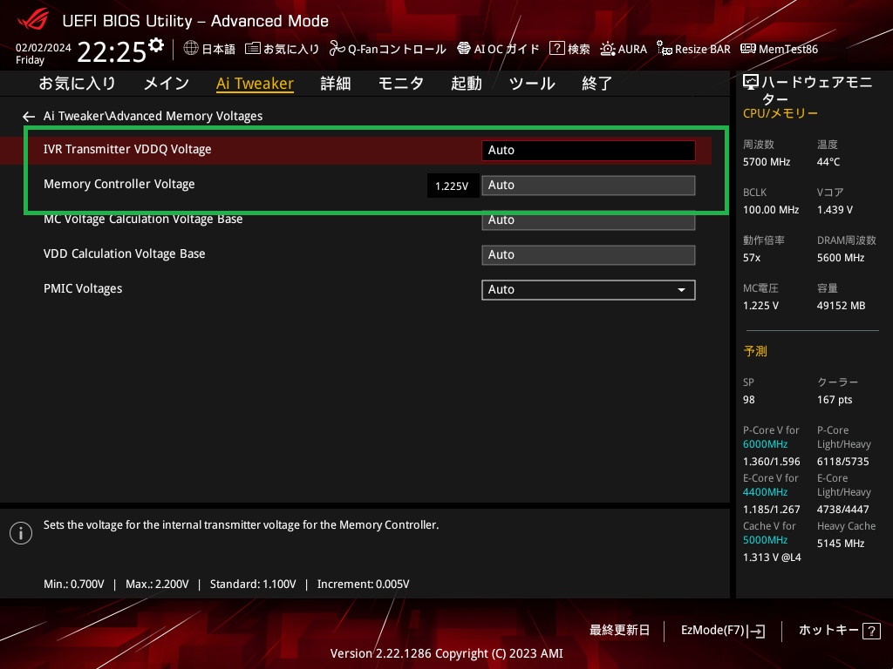This screenshot has height=669, width=893.
Task: Click the VDD Calculation Voltage Base field
Action: [589, 255]
